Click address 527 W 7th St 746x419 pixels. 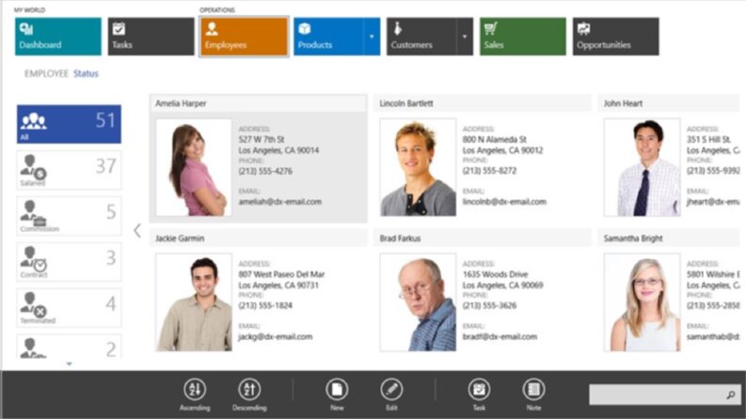tap(262, 140)
